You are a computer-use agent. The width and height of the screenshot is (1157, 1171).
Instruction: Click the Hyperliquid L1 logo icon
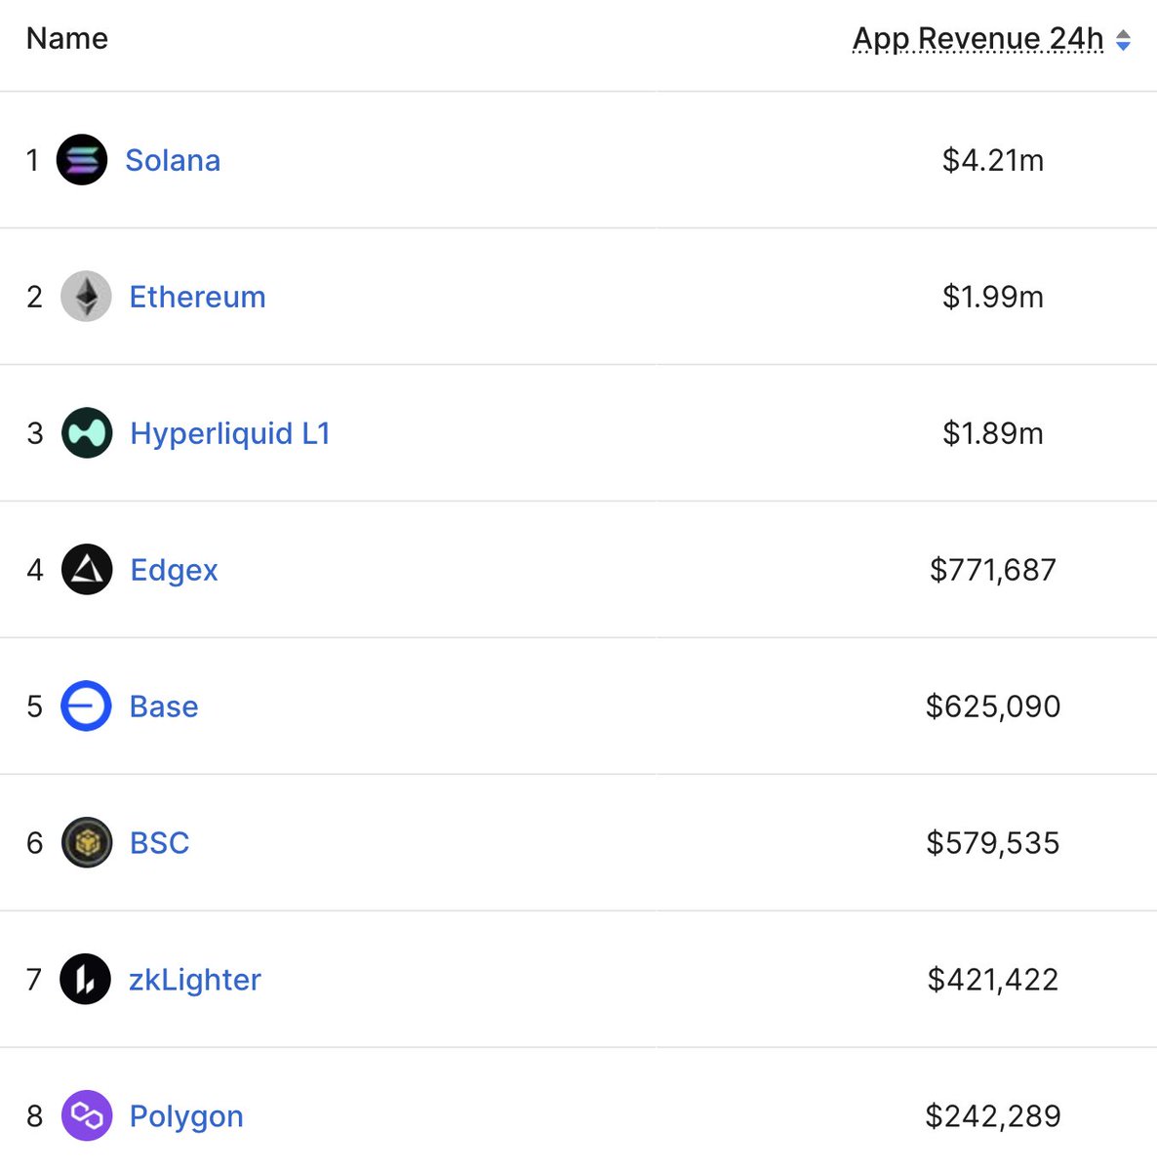(x=87, y=433)
